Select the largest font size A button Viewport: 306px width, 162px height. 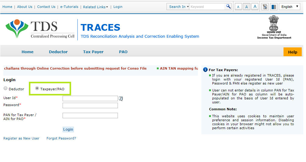(255, 7)
